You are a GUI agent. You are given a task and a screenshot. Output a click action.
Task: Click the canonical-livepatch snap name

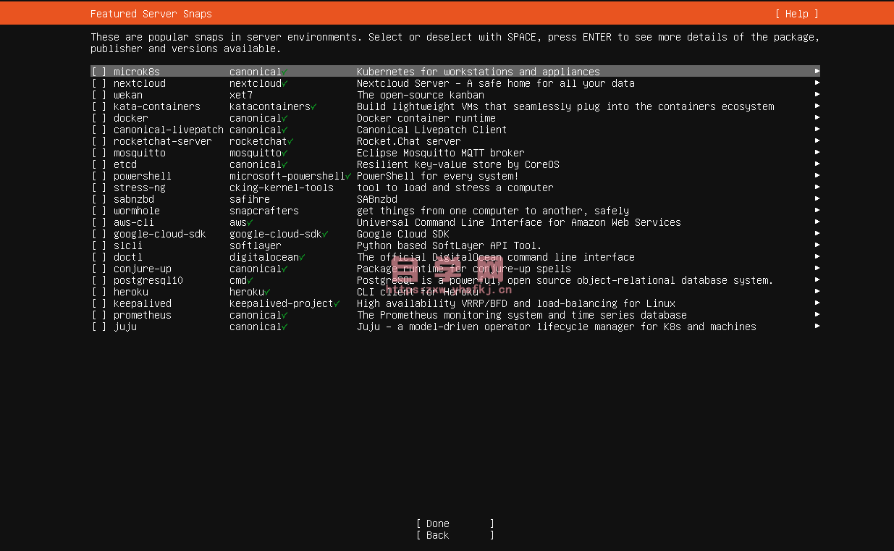pyautogui.click(x=169, y=130)
